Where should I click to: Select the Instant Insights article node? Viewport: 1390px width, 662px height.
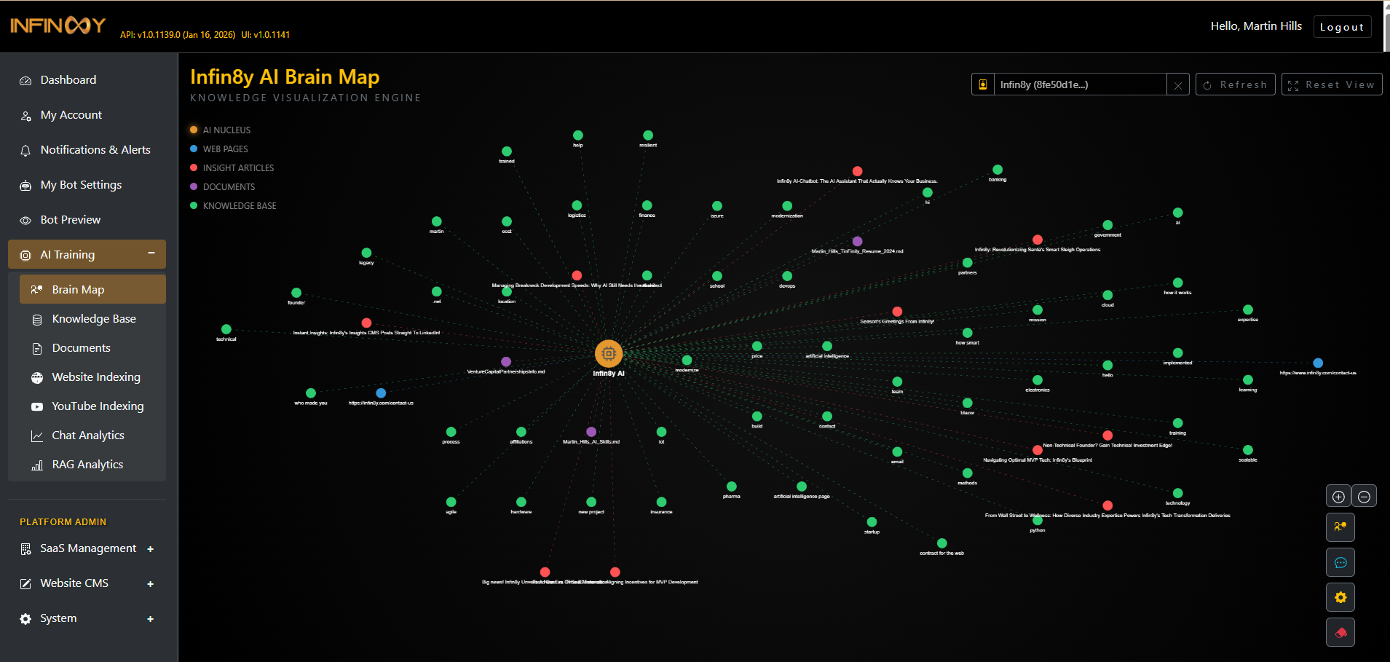click(366, 323)
